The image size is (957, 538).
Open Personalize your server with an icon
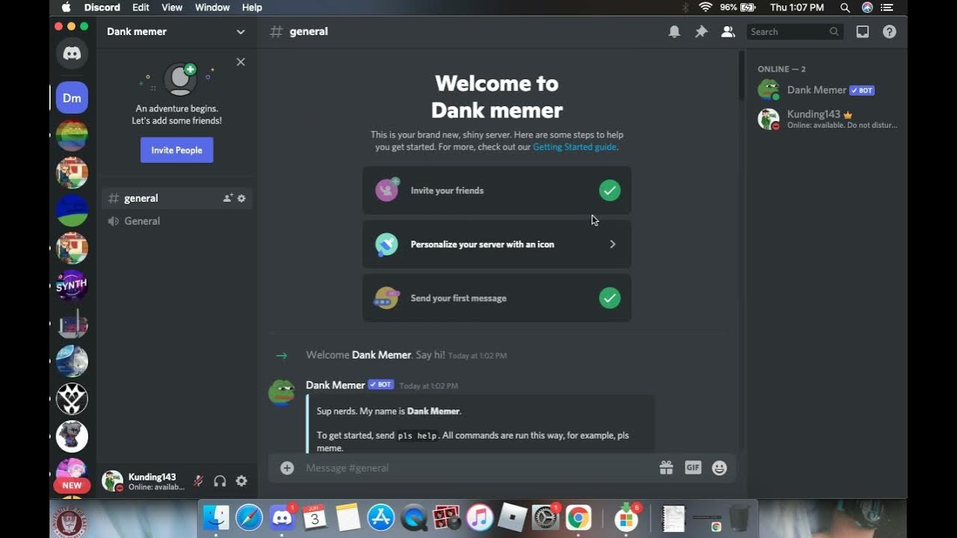(496, 244)
